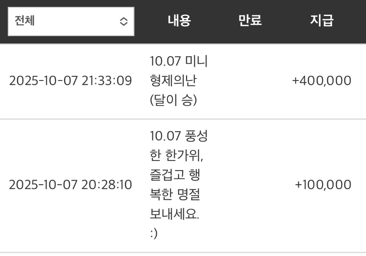The height and width of the screenshot is (256, 366).
Task: Click the (달이 승) result text
Action: pos(173,101)
